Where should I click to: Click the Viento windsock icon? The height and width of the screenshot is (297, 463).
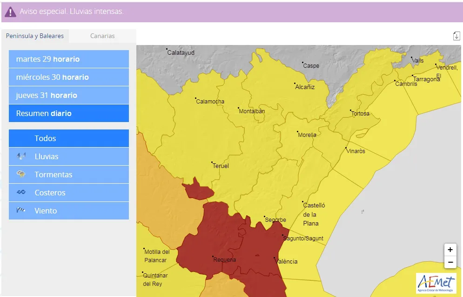pyautogui.click(x=21, y=210)
